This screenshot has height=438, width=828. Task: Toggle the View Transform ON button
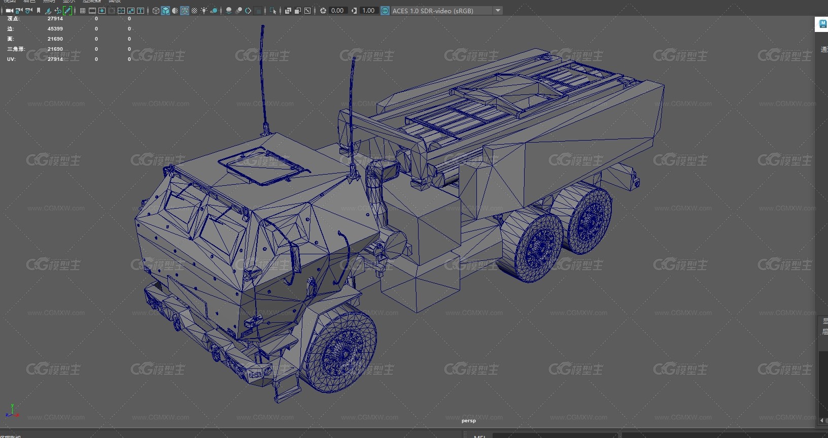coord(385,11)
